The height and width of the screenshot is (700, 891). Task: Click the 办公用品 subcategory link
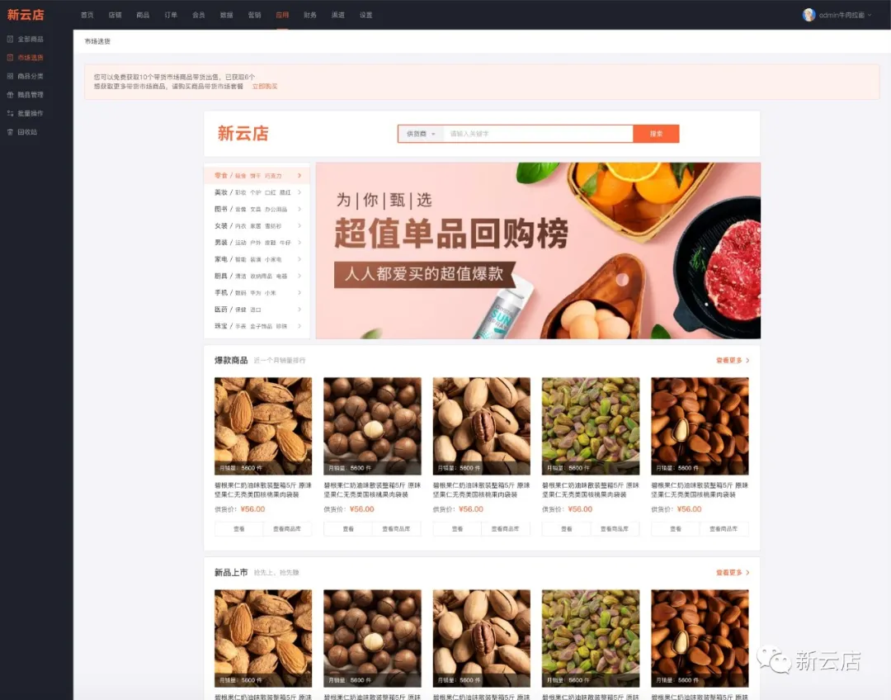tap(276, 210)
